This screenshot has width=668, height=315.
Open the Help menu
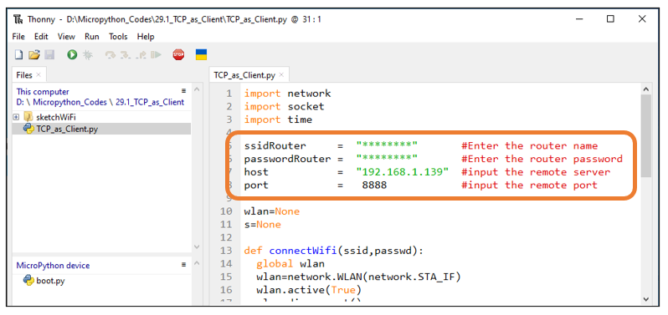click(146, 37)
